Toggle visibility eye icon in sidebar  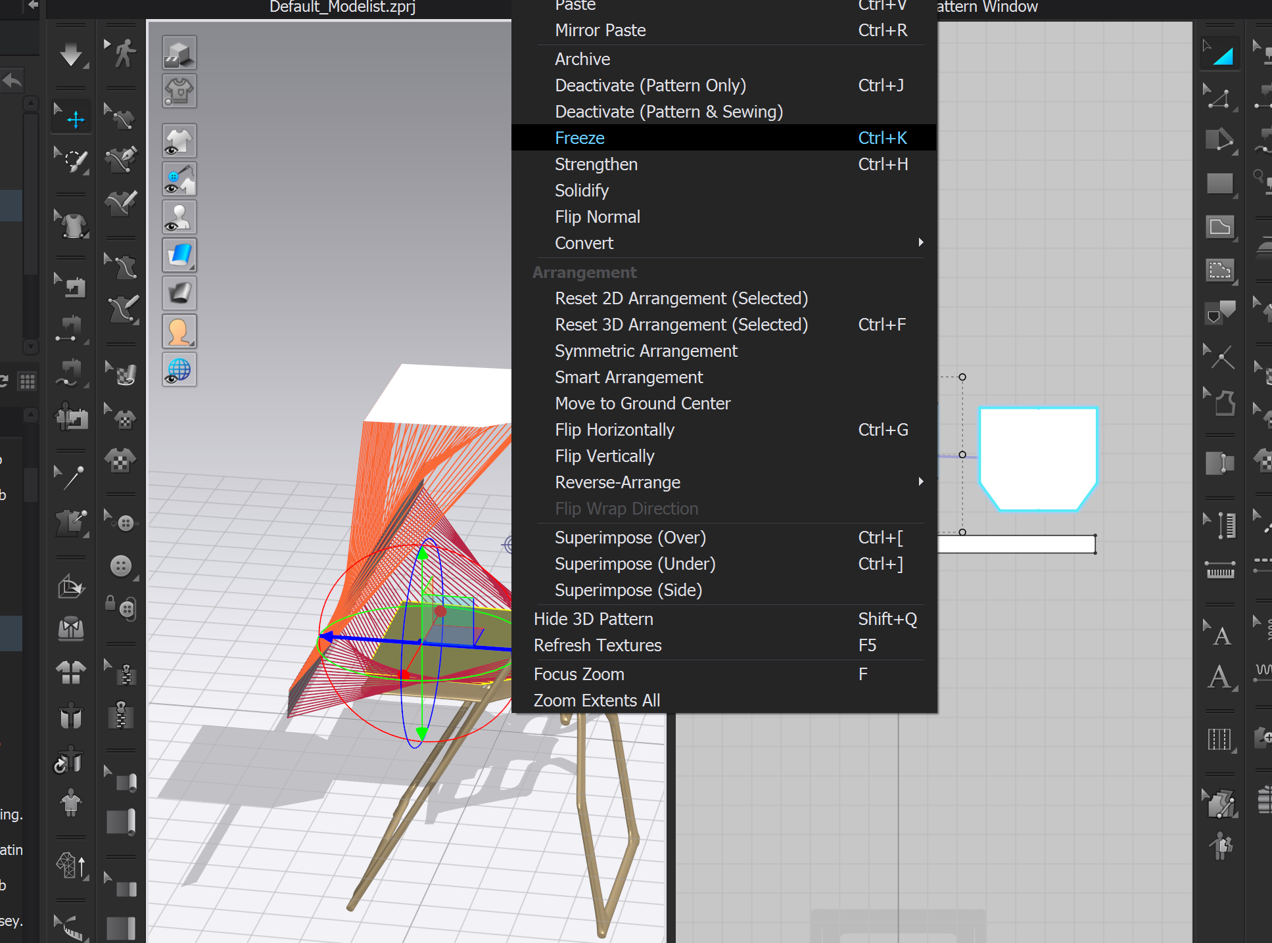click(x=179, y=146)
